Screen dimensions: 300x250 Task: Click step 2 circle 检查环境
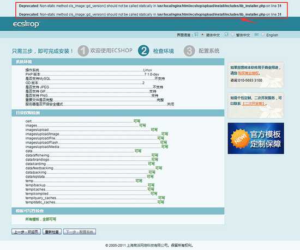(143, 51)
